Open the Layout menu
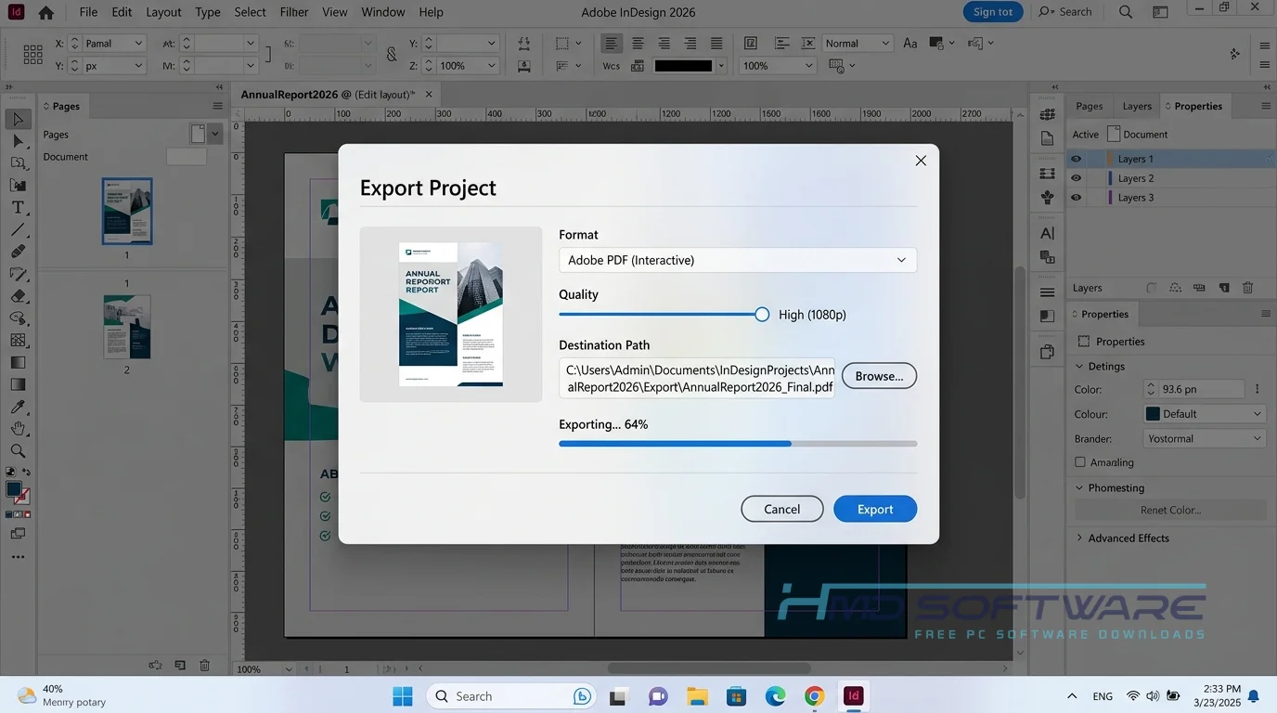The image size is (1277, 713). [x=163, y=12]
